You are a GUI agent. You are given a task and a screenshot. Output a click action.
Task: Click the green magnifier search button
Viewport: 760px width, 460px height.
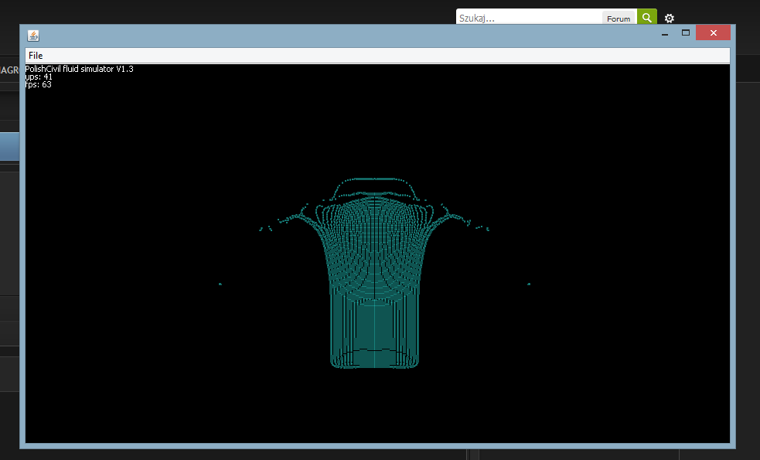coord(647,18)
